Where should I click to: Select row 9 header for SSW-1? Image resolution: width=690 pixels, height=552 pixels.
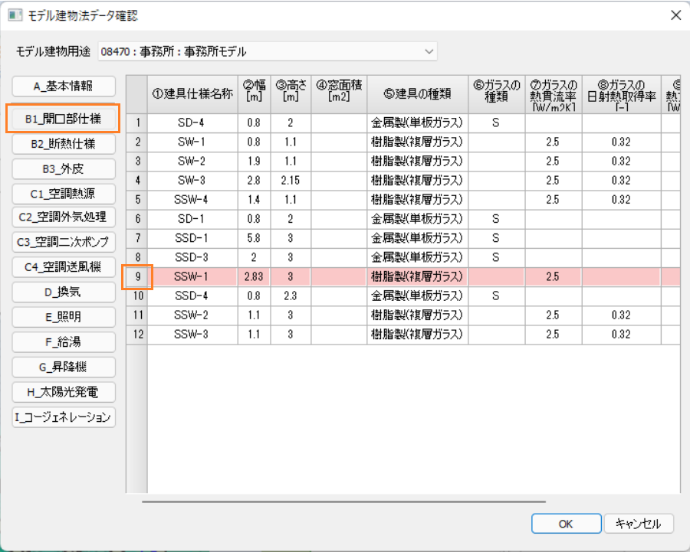coord(137,276)
